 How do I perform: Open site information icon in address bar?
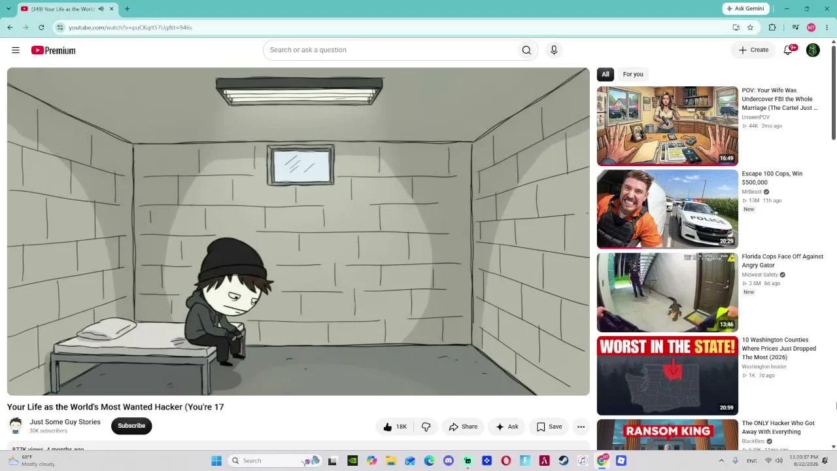[60, 27]
